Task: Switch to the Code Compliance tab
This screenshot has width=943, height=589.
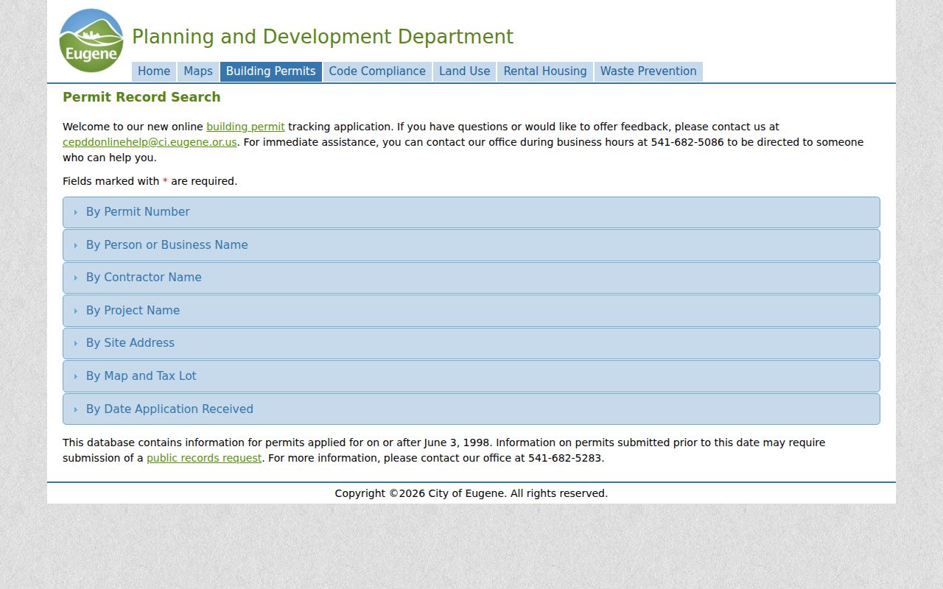Action: (377, 71)
